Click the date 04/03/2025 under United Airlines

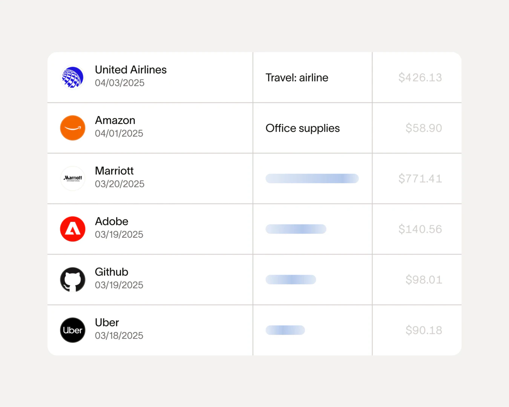[x=120, y=83]
